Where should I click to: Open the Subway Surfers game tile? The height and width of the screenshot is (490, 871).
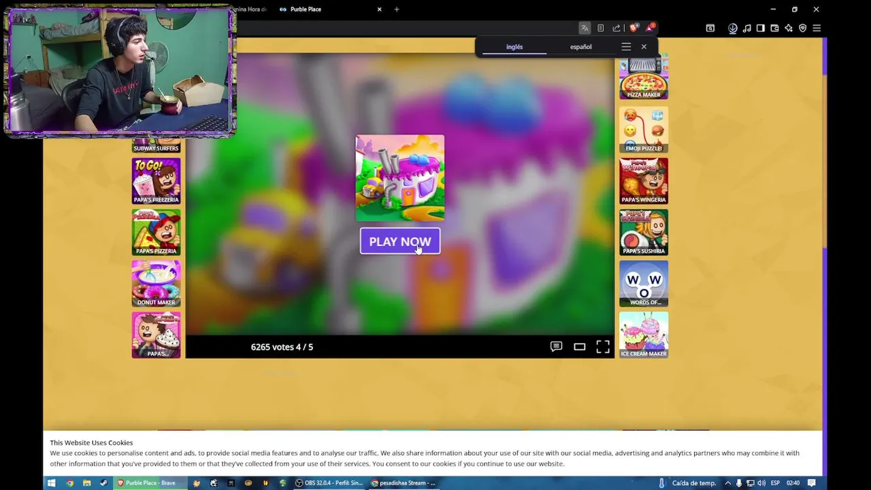click(x=157, y=145)
